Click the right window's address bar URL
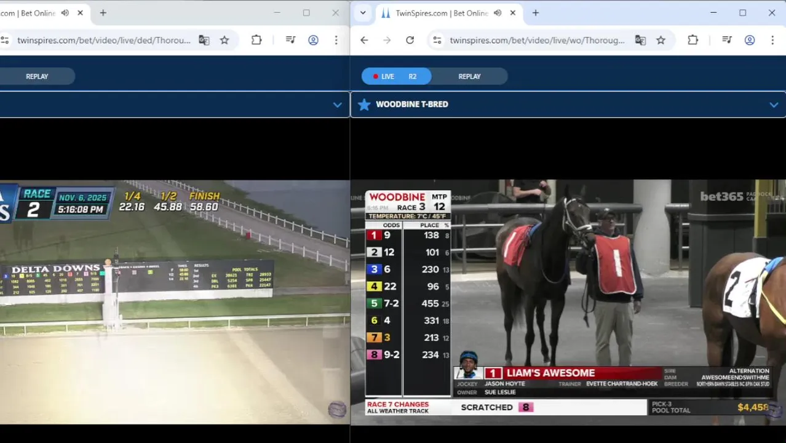Viewport: 786px width, 443px height. pos(537,40)
